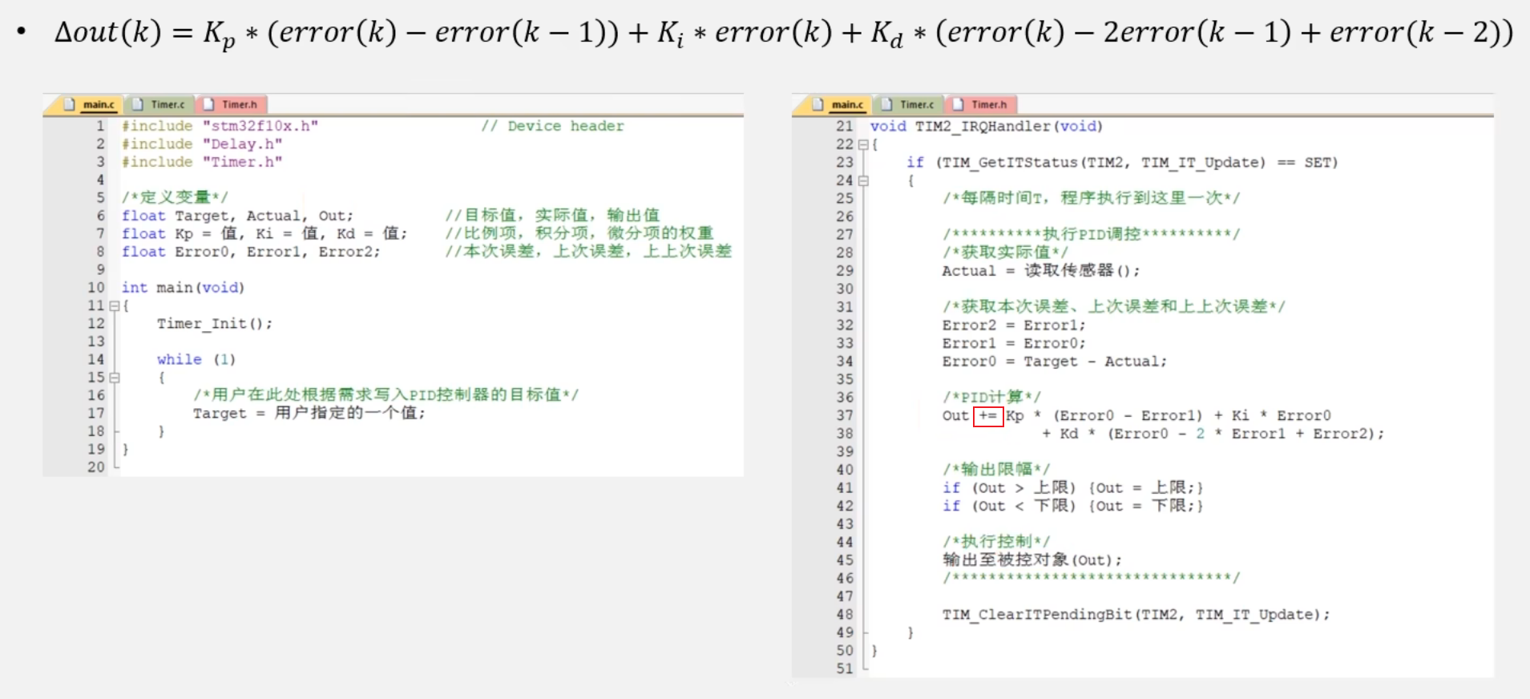Image resolution: width=1530 pixels, height=699 pixels.
Task: Click the /*获取本次误差、上次误差...*/ comment
Action: pyautogui.click(x=1114, y=306)
